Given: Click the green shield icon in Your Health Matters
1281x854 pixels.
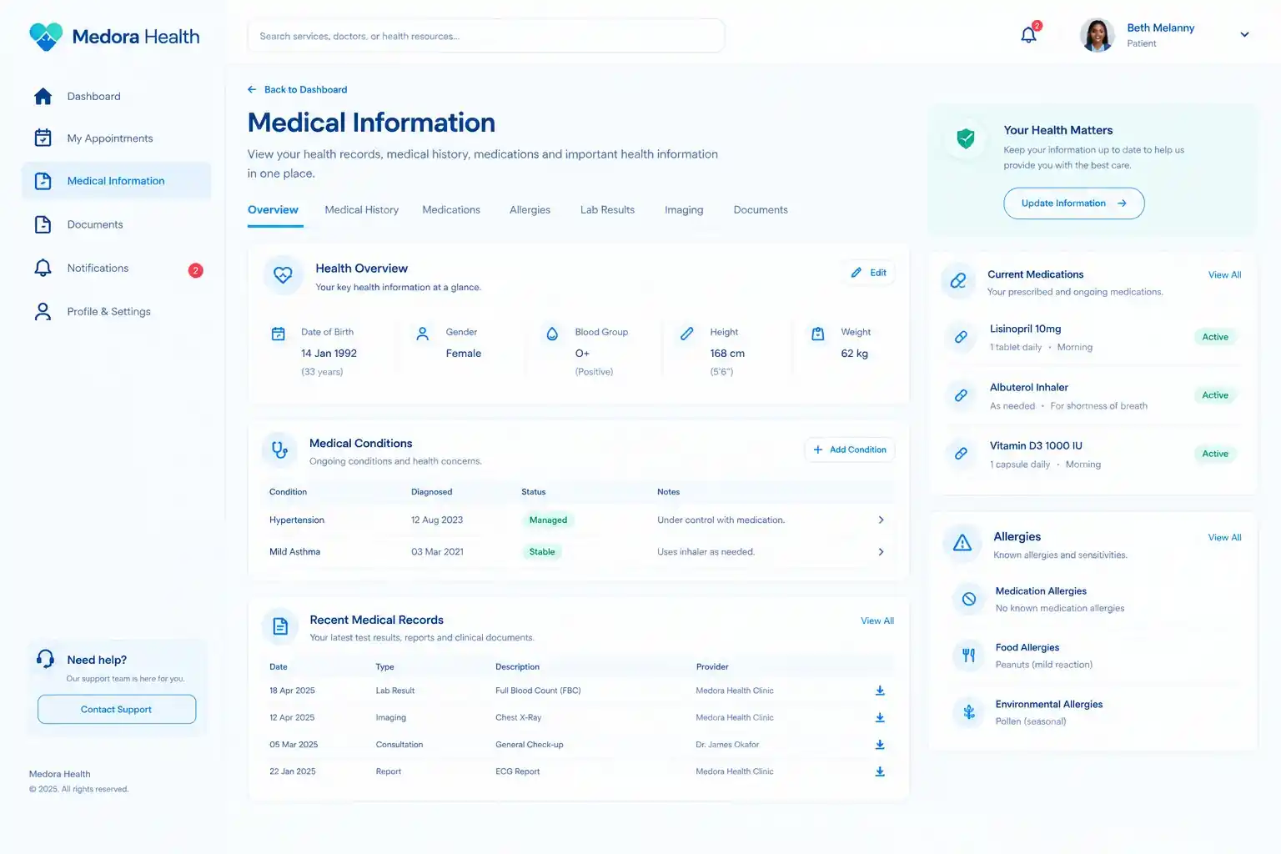Looking at the screenshot, I should tap(966, 138).
